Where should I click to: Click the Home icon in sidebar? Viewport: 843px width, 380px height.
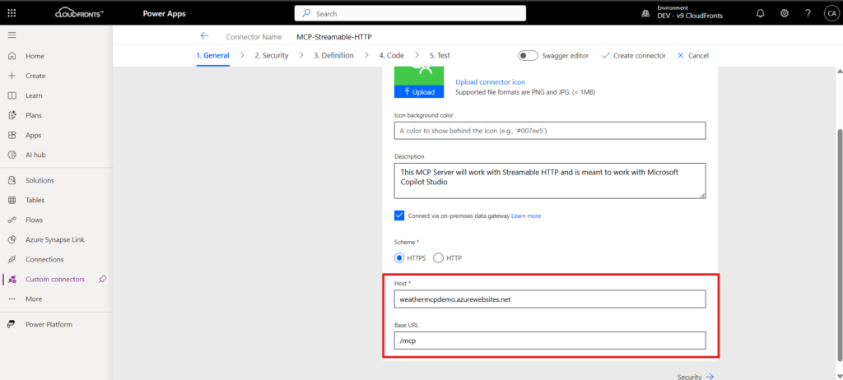[12, 56]
